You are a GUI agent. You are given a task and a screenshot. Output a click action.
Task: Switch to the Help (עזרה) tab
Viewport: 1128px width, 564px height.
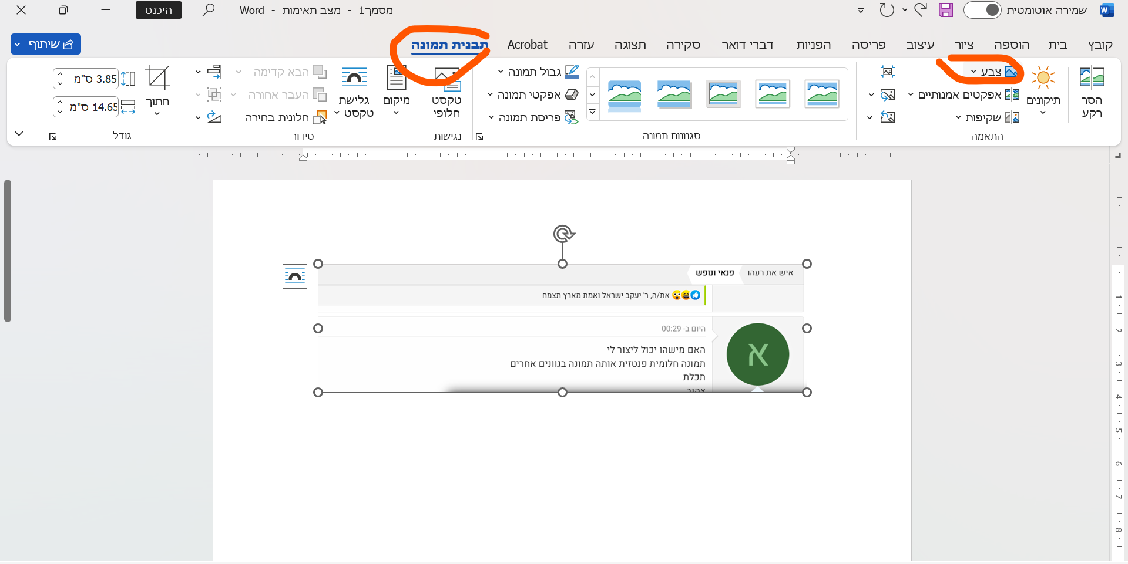[581, 45]
